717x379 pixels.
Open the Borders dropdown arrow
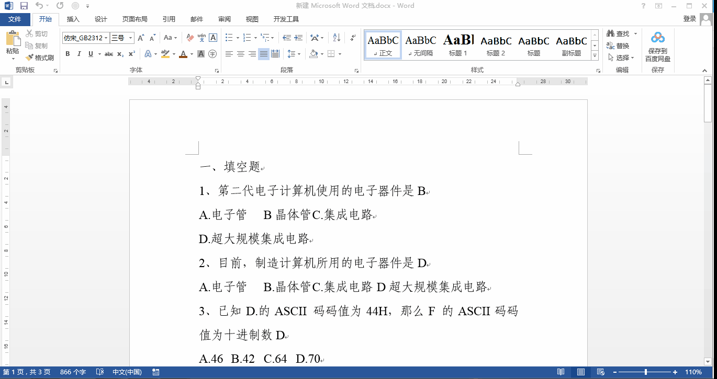coord(340,54)
